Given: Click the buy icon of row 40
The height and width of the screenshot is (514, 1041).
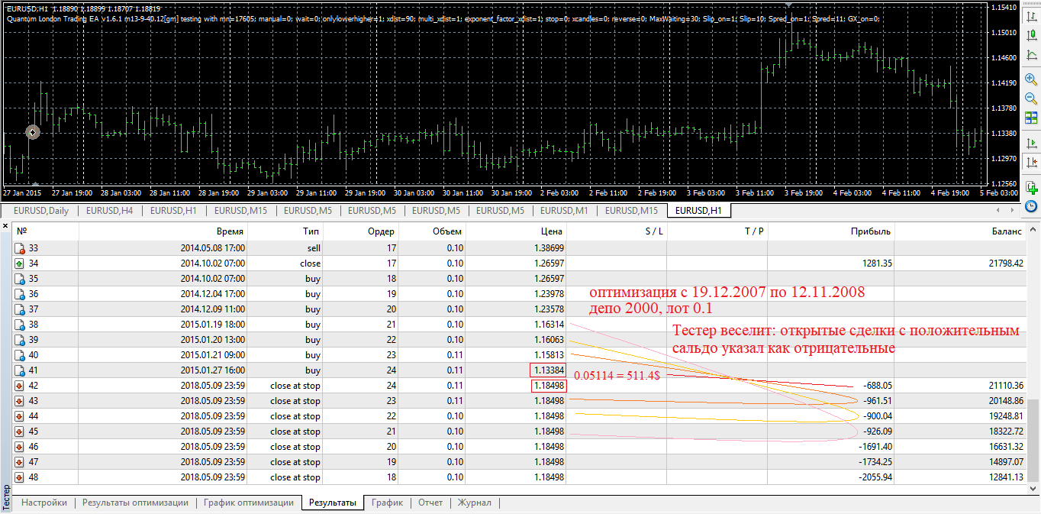Looking at the screenshot, I should pyautogui.click(x=20, y=355).
